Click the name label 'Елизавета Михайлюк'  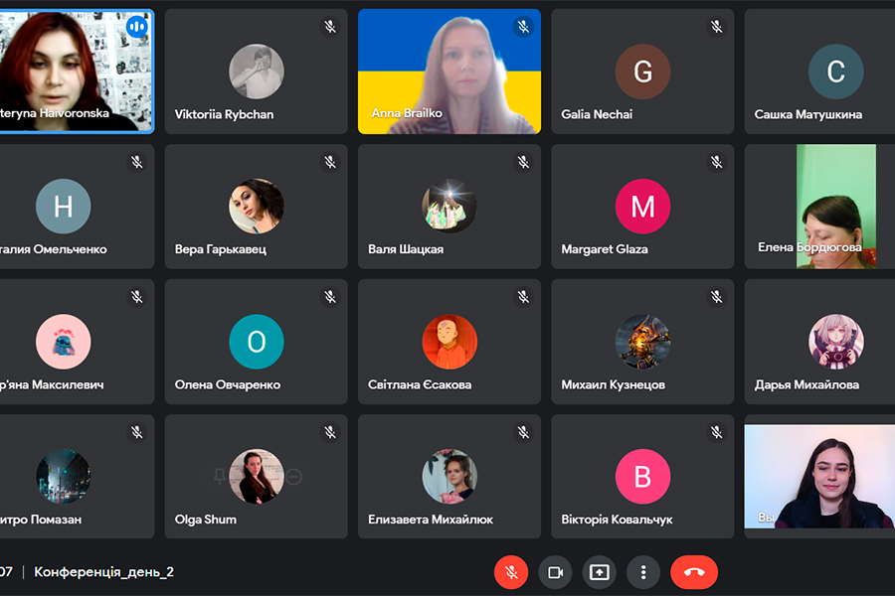coord(431,519)
